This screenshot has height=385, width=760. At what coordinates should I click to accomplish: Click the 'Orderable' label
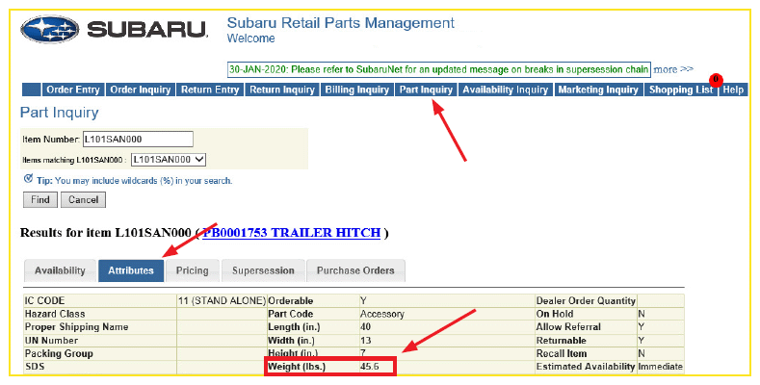coord(291,300)
